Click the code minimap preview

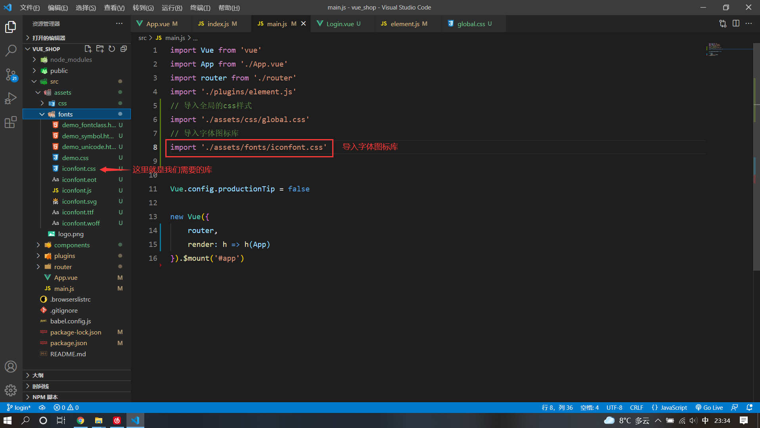click(x=729, y=50)
